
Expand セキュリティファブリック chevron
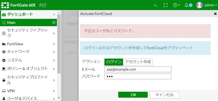click(54, 33)
